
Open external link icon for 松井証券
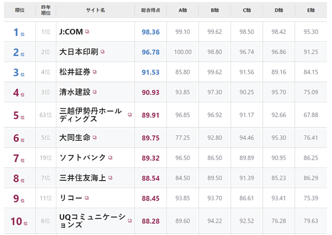point(95,72)
